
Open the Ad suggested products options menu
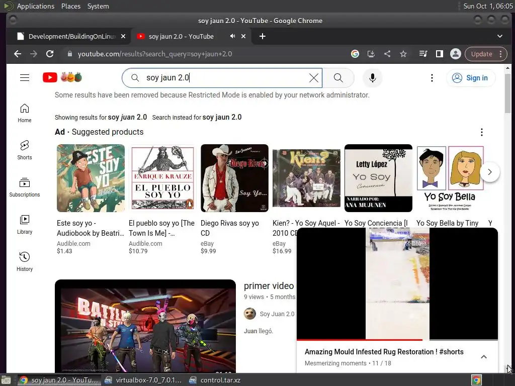coord(481,132)
